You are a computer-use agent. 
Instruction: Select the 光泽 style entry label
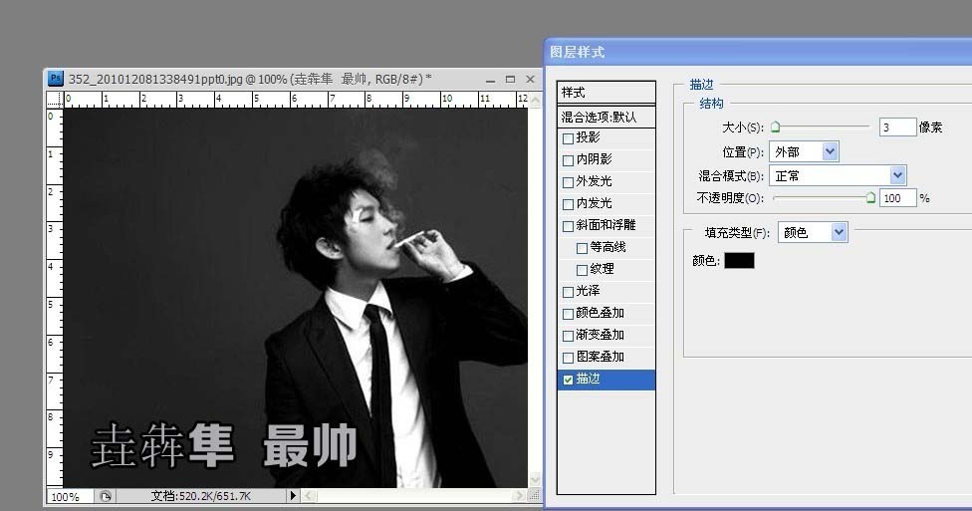[x=588, y=291]
